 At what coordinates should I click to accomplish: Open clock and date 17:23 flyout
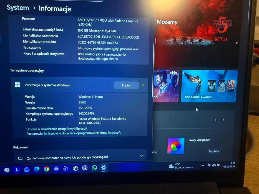click(229, 165)
